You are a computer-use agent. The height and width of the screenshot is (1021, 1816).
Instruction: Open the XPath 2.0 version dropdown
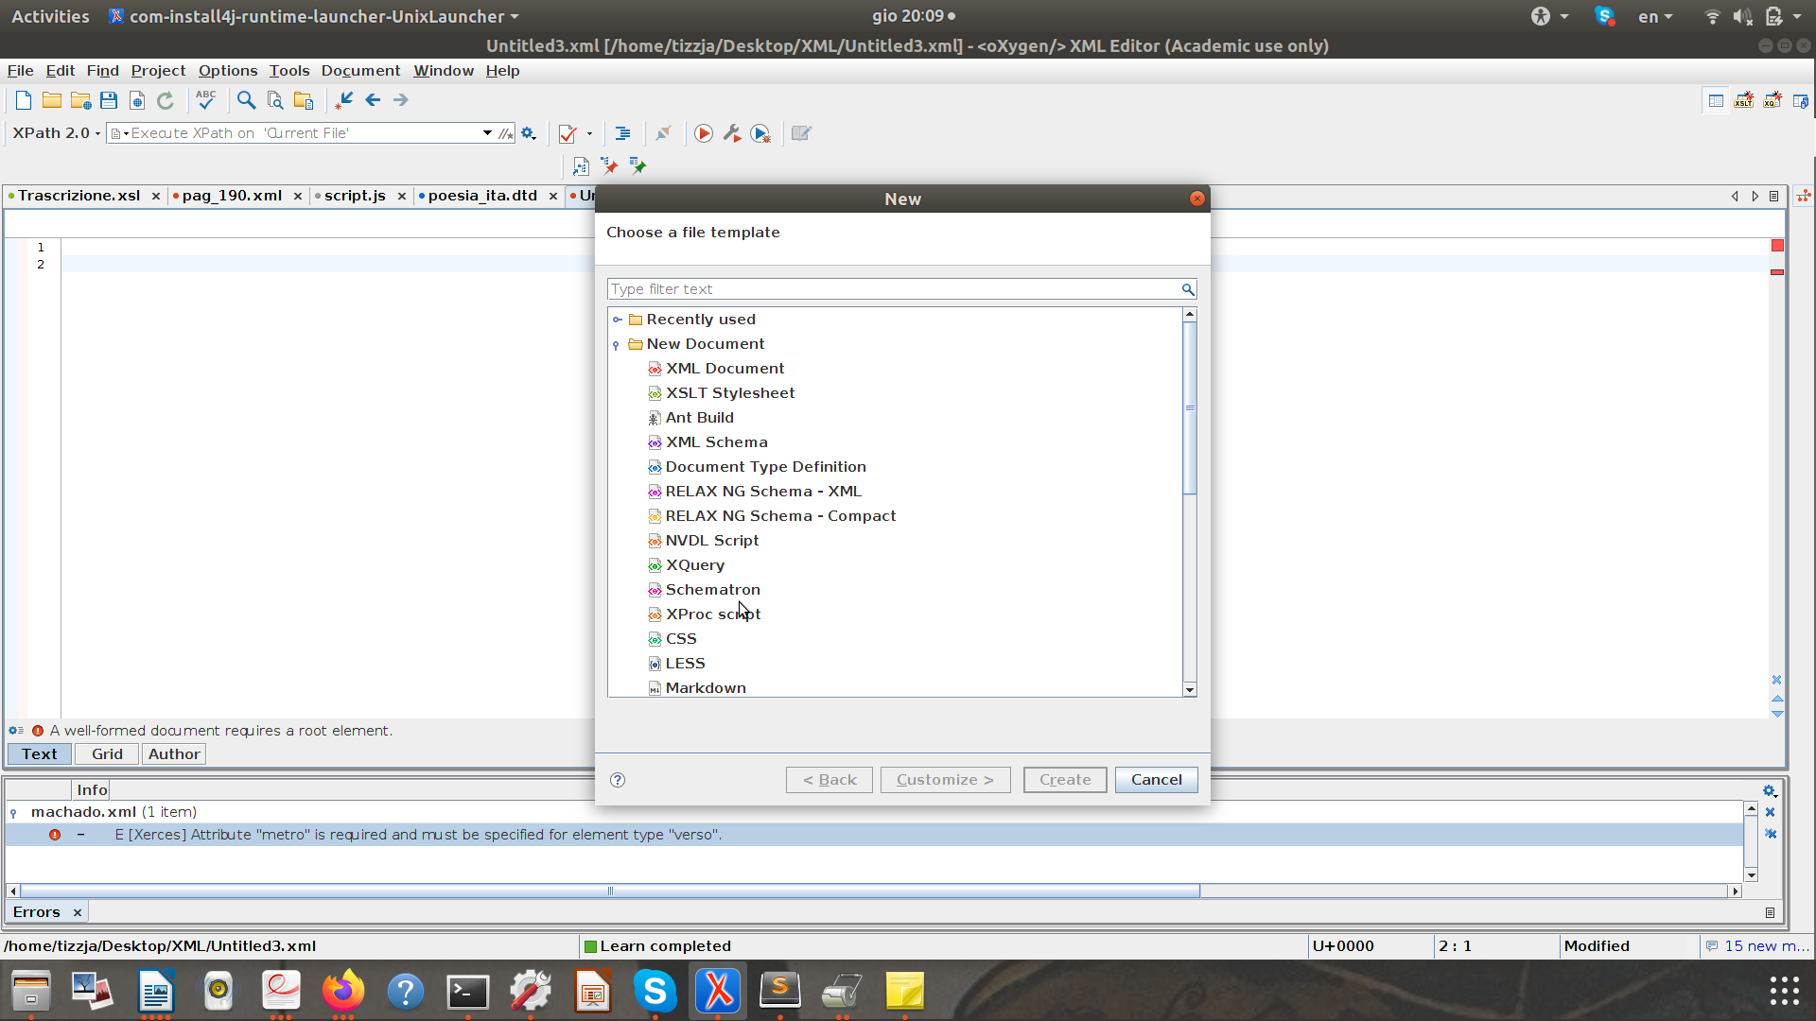click(57, 133)
